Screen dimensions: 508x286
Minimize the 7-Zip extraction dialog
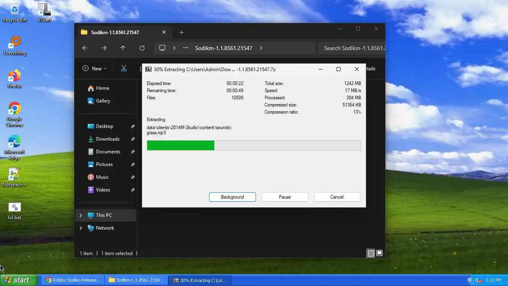[321, 69]
